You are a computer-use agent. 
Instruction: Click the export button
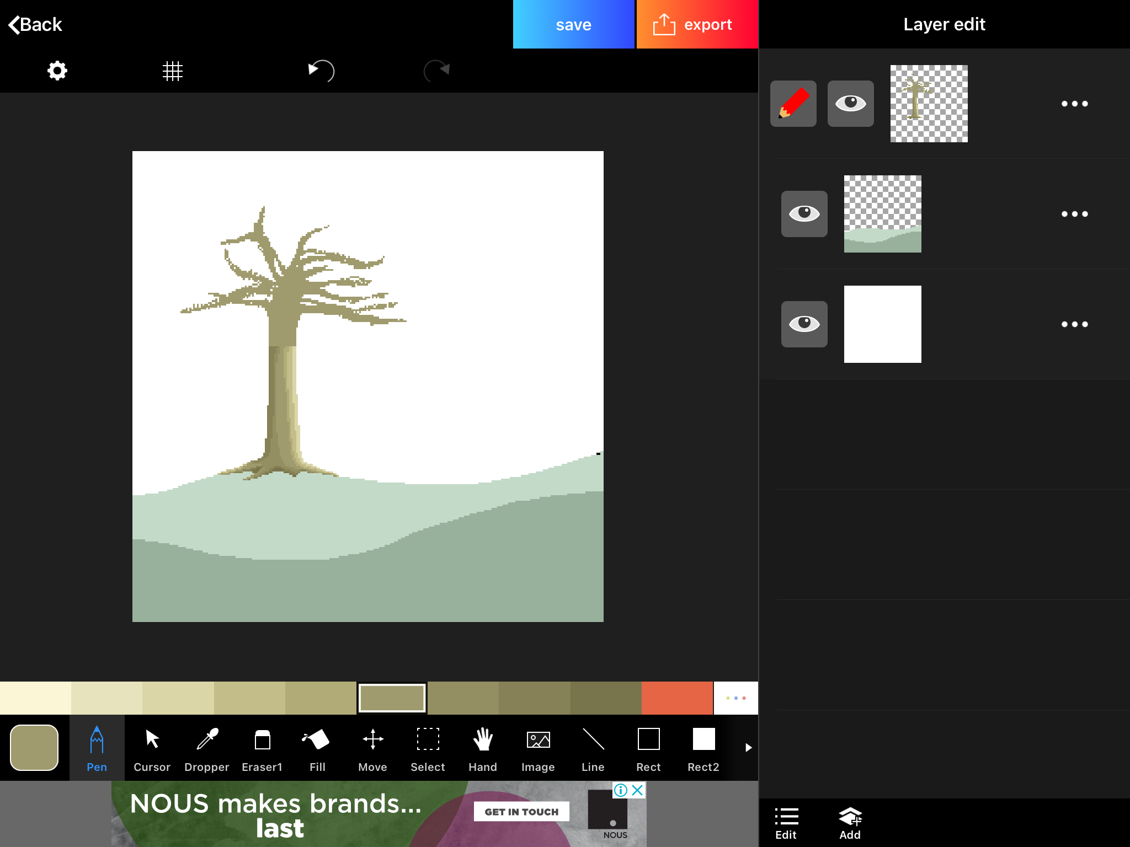tap(697, 24)
